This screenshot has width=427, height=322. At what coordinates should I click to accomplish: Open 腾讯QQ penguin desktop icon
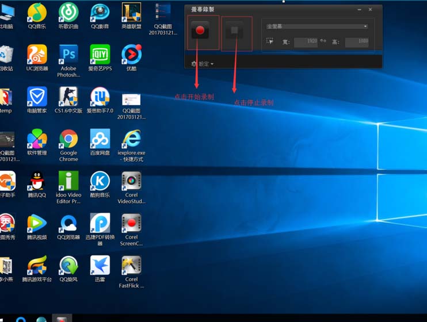pyautogui.click(x=37, y=185)
